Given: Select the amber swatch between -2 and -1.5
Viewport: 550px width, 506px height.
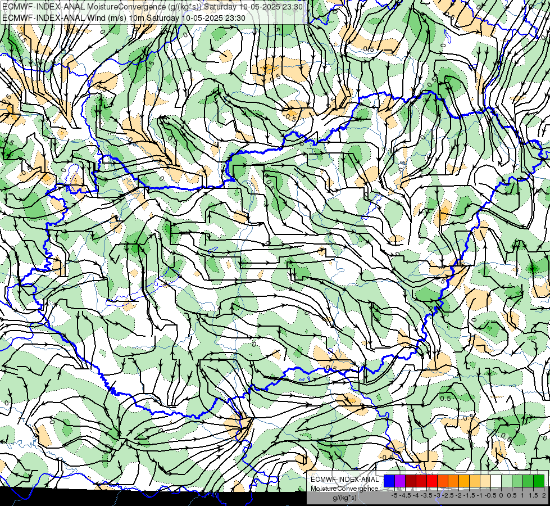Looking at the screenshot, I should coord(464,481).
